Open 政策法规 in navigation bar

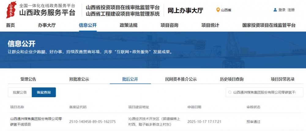pos(129,25)
